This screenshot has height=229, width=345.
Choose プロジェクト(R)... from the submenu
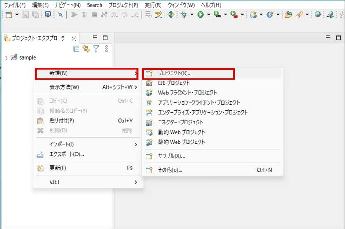pyautogui.click(x=175, y=73)
